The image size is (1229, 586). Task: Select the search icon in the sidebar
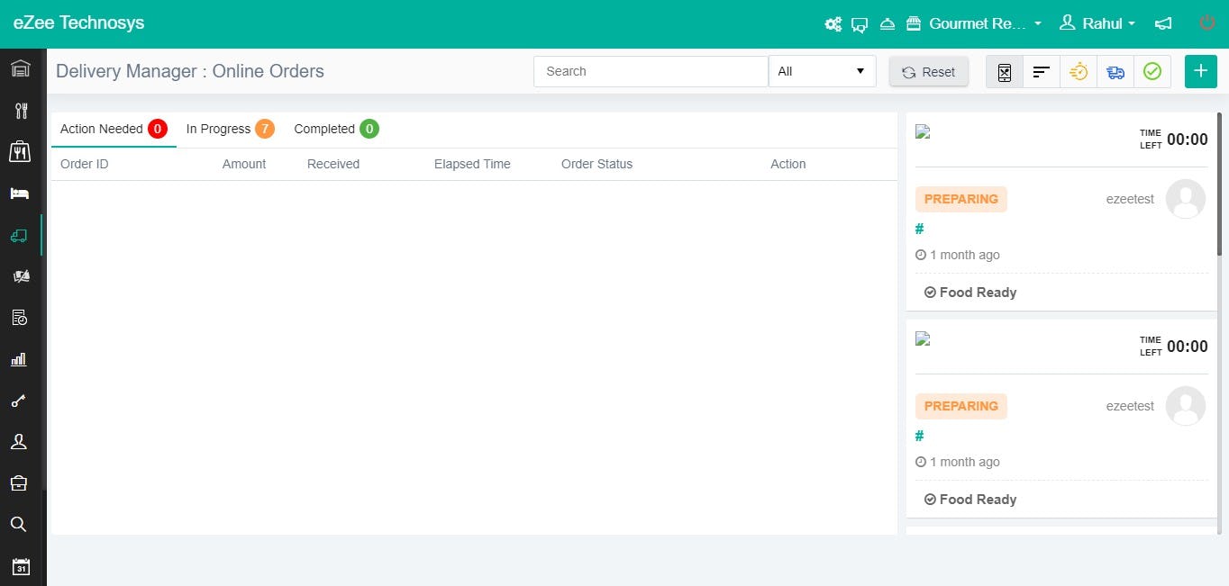pos(20,524)
